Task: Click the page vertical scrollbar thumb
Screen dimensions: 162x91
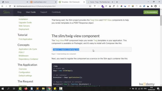Action: point(161,20)
